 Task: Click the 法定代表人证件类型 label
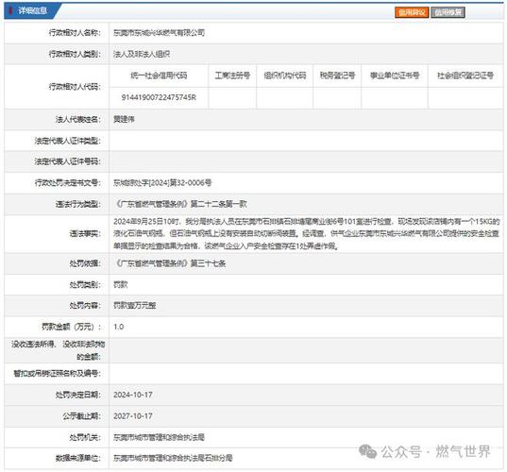[68, 141]
